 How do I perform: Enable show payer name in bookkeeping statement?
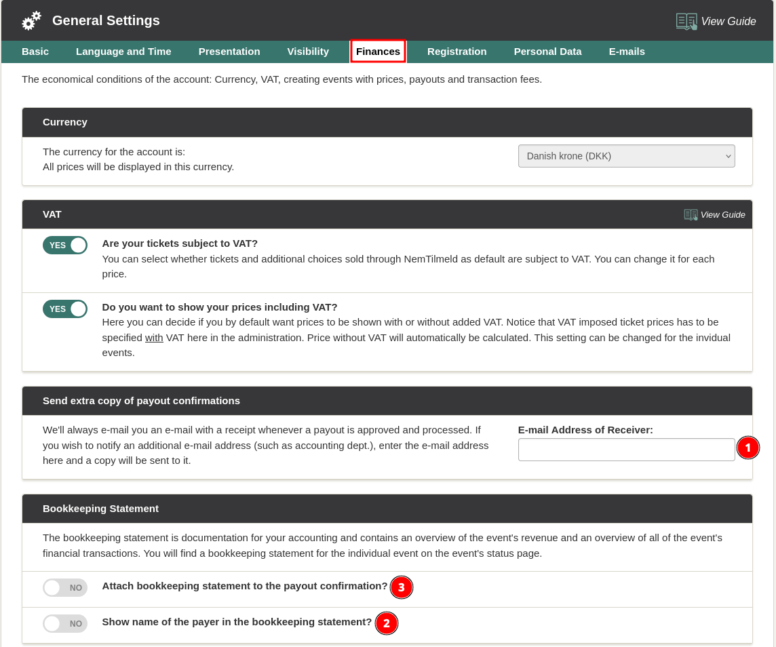pyautogui.click(x=65, y=624)
